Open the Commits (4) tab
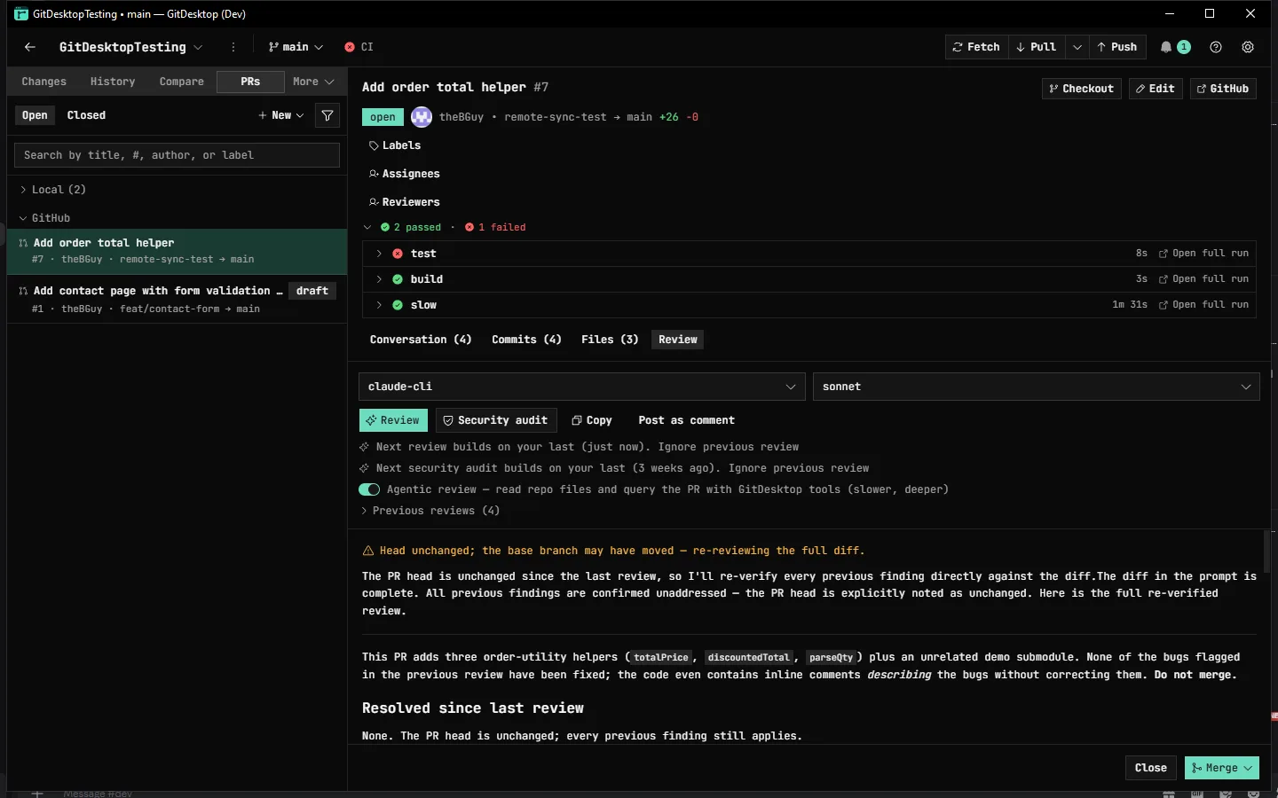This screenshot has height=798, width=1278. click(526, 340)
